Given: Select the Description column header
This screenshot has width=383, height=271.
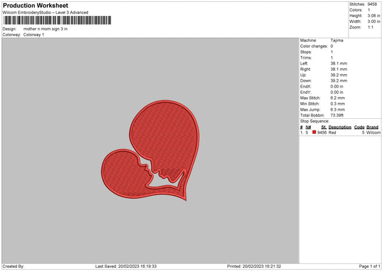Looking at the screenshot, I should [340, 127].
